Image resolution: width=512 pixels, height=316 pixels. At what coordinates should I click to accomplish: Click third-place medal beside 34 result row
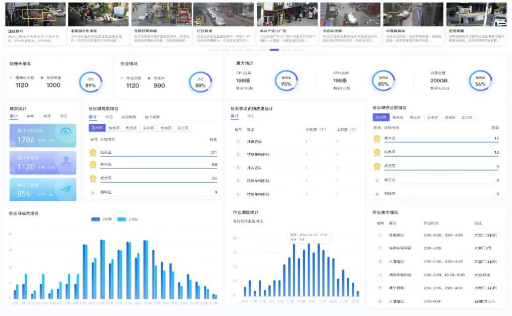click(x=92, y=178)
